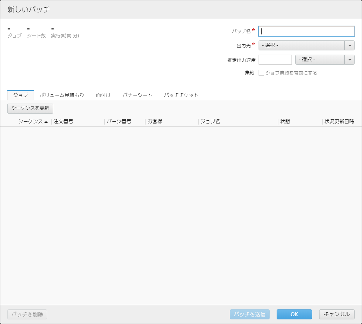
Task: Click the ジョブ名 column header
Action: 210,121
